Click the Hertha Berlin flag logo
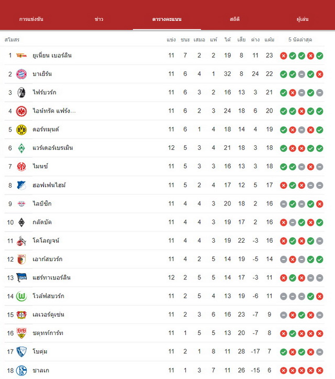The height and width of the screenshot is (379, 335). tap(21, 277)
